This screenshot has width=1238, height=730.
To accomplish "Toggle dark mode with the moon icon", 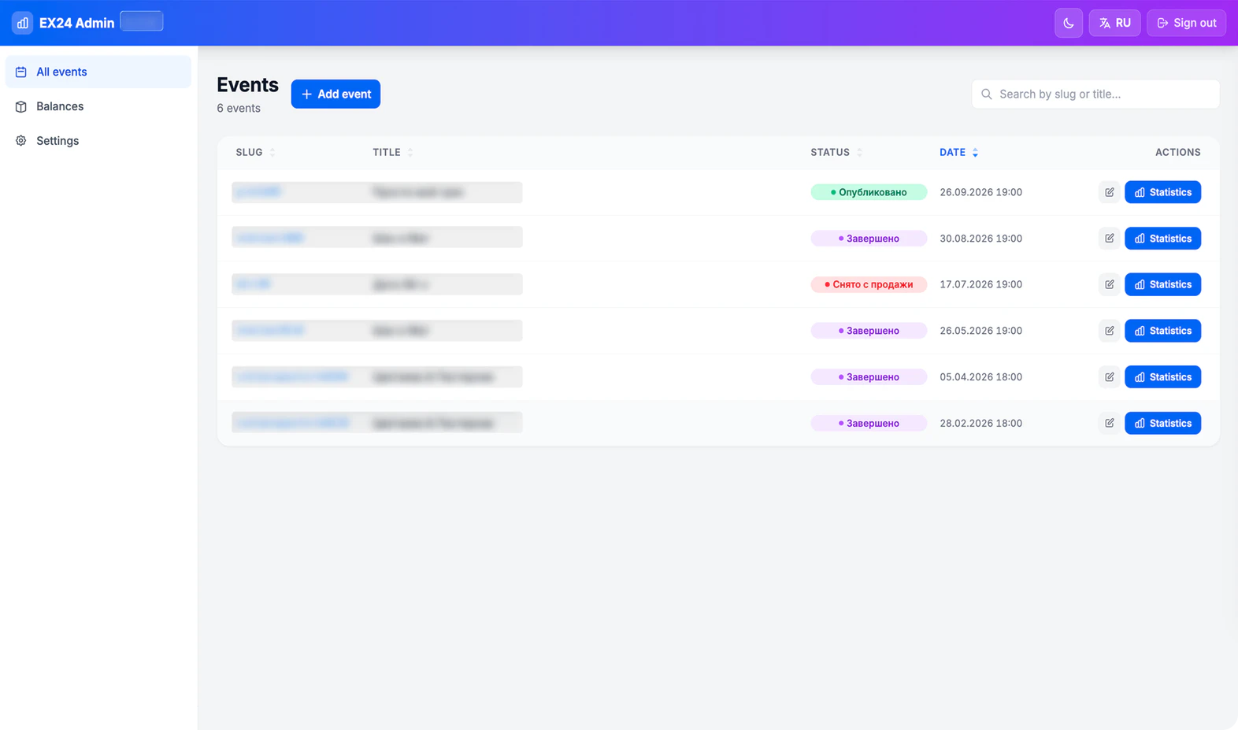I will (x=1069, y=23).
